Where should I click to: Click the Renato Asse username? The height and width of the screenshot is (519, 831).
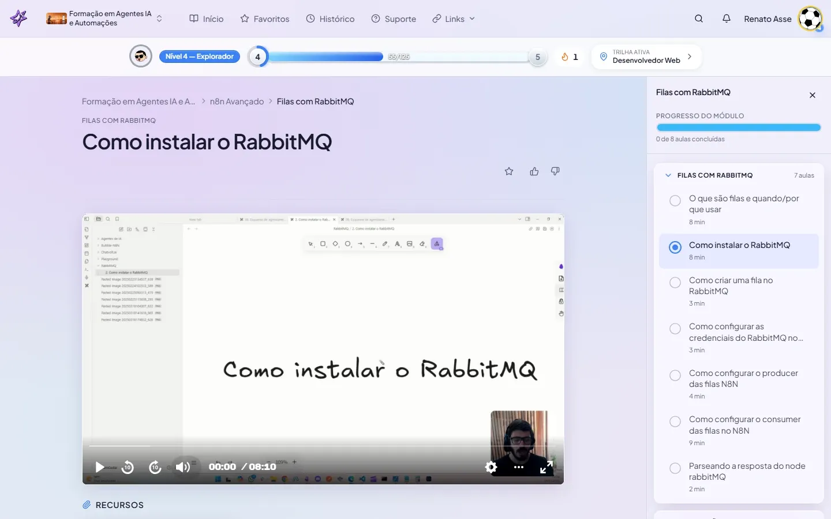point(768,19)
